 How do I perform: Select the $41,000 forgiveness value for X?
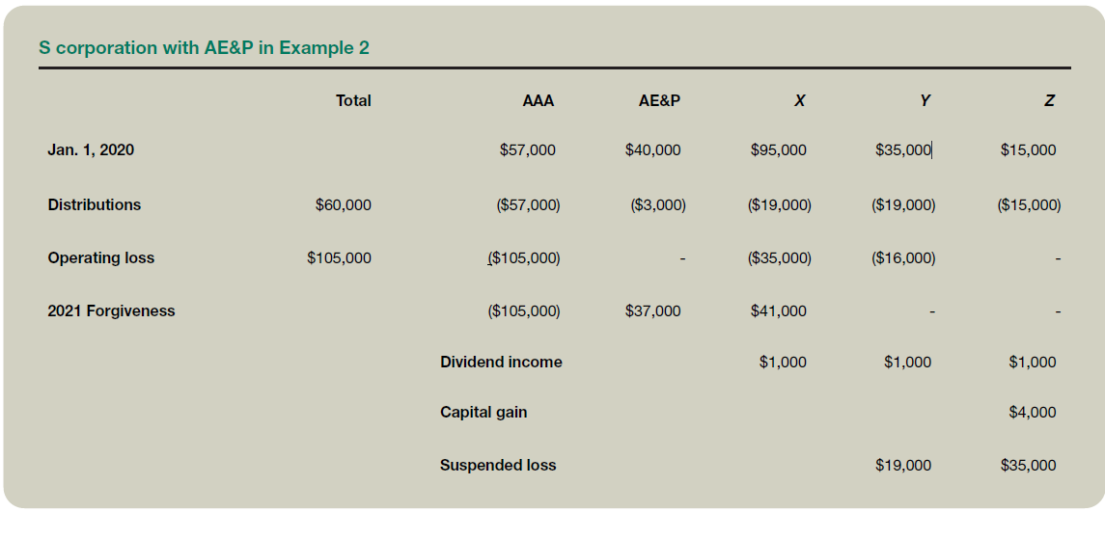(778, 310)
